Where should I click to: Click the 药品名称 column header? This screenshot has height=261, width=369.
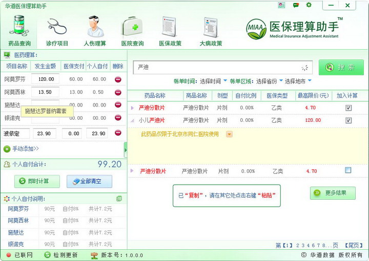click(x=155, y=96)
